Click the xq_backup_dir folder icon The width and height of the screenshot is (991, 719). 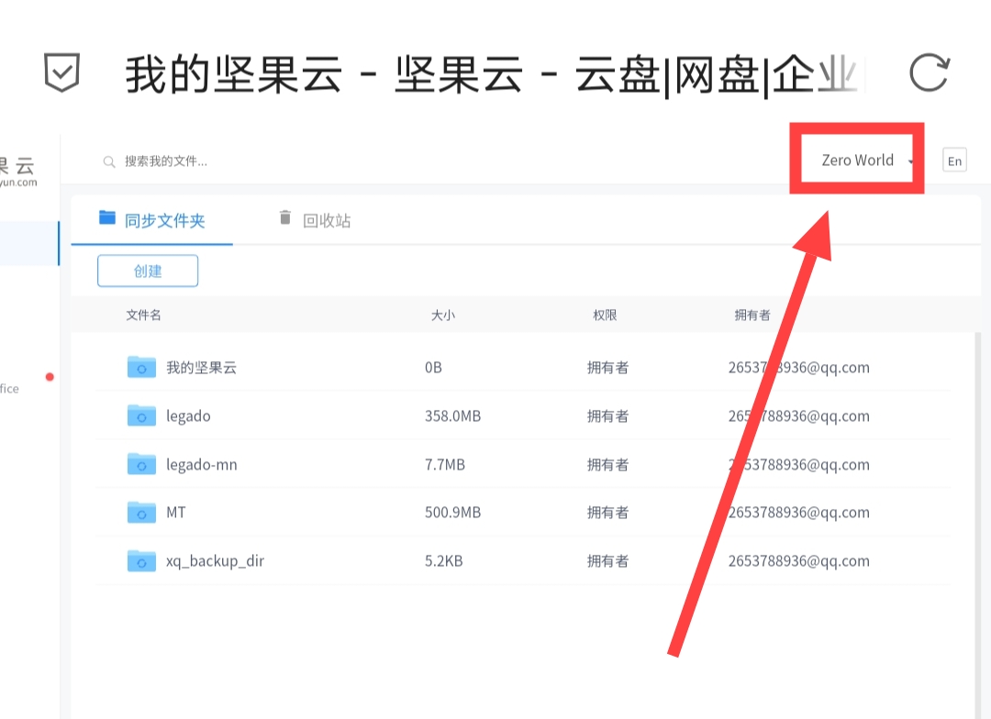tap(141, 560)
